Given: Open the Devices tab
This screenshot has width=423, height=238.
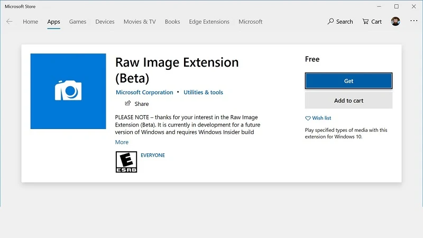Looking at the screenshot, I should [105, 22].
